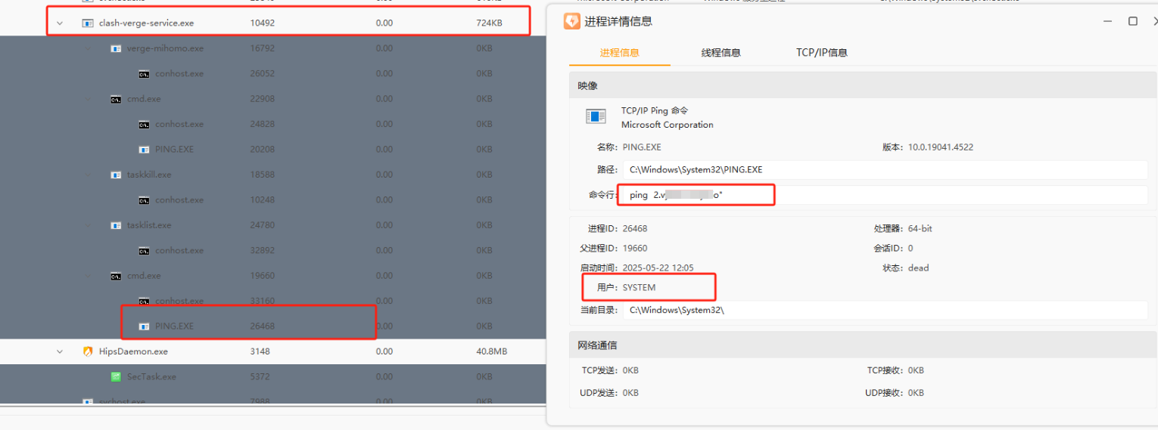
Task: Click the TCP/IP Ping image icon
Action: [x=596, y=116]
